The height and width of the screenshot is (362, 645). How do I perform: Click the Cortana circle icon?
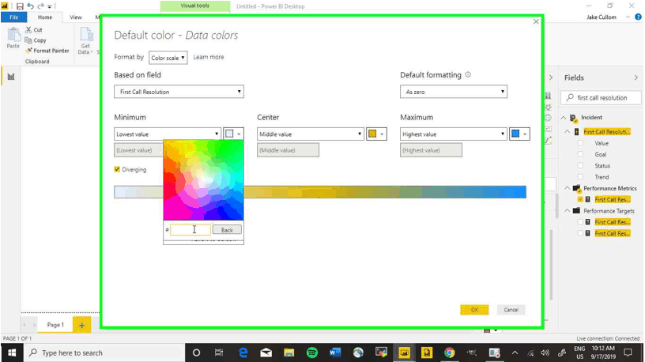tap(196, 353)
